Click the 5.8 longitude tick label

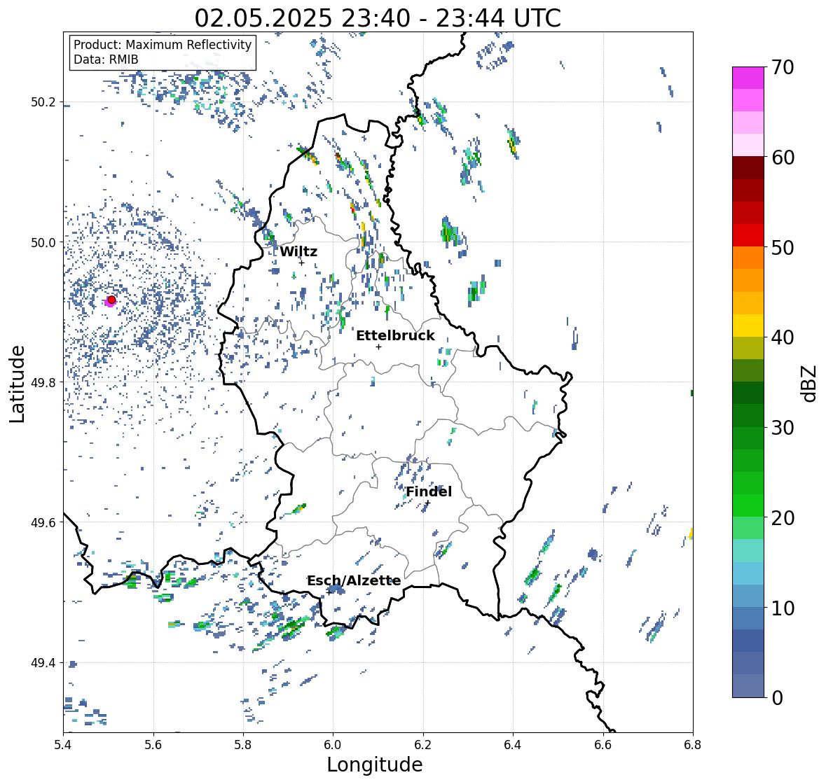(243, 744)
